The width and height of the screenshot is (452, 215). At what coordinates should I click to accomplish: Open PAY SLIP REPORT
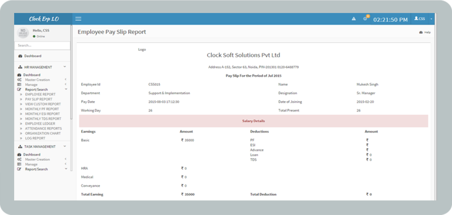coord(38,99)
